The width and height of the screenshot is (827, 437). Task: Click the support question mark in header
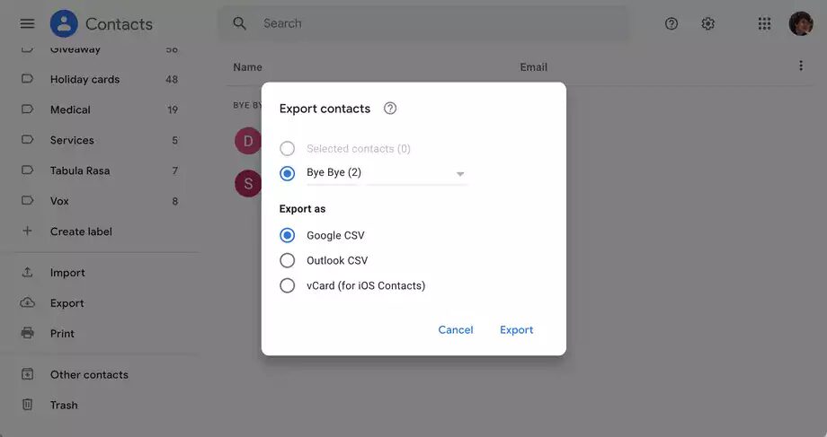point(671,23)
